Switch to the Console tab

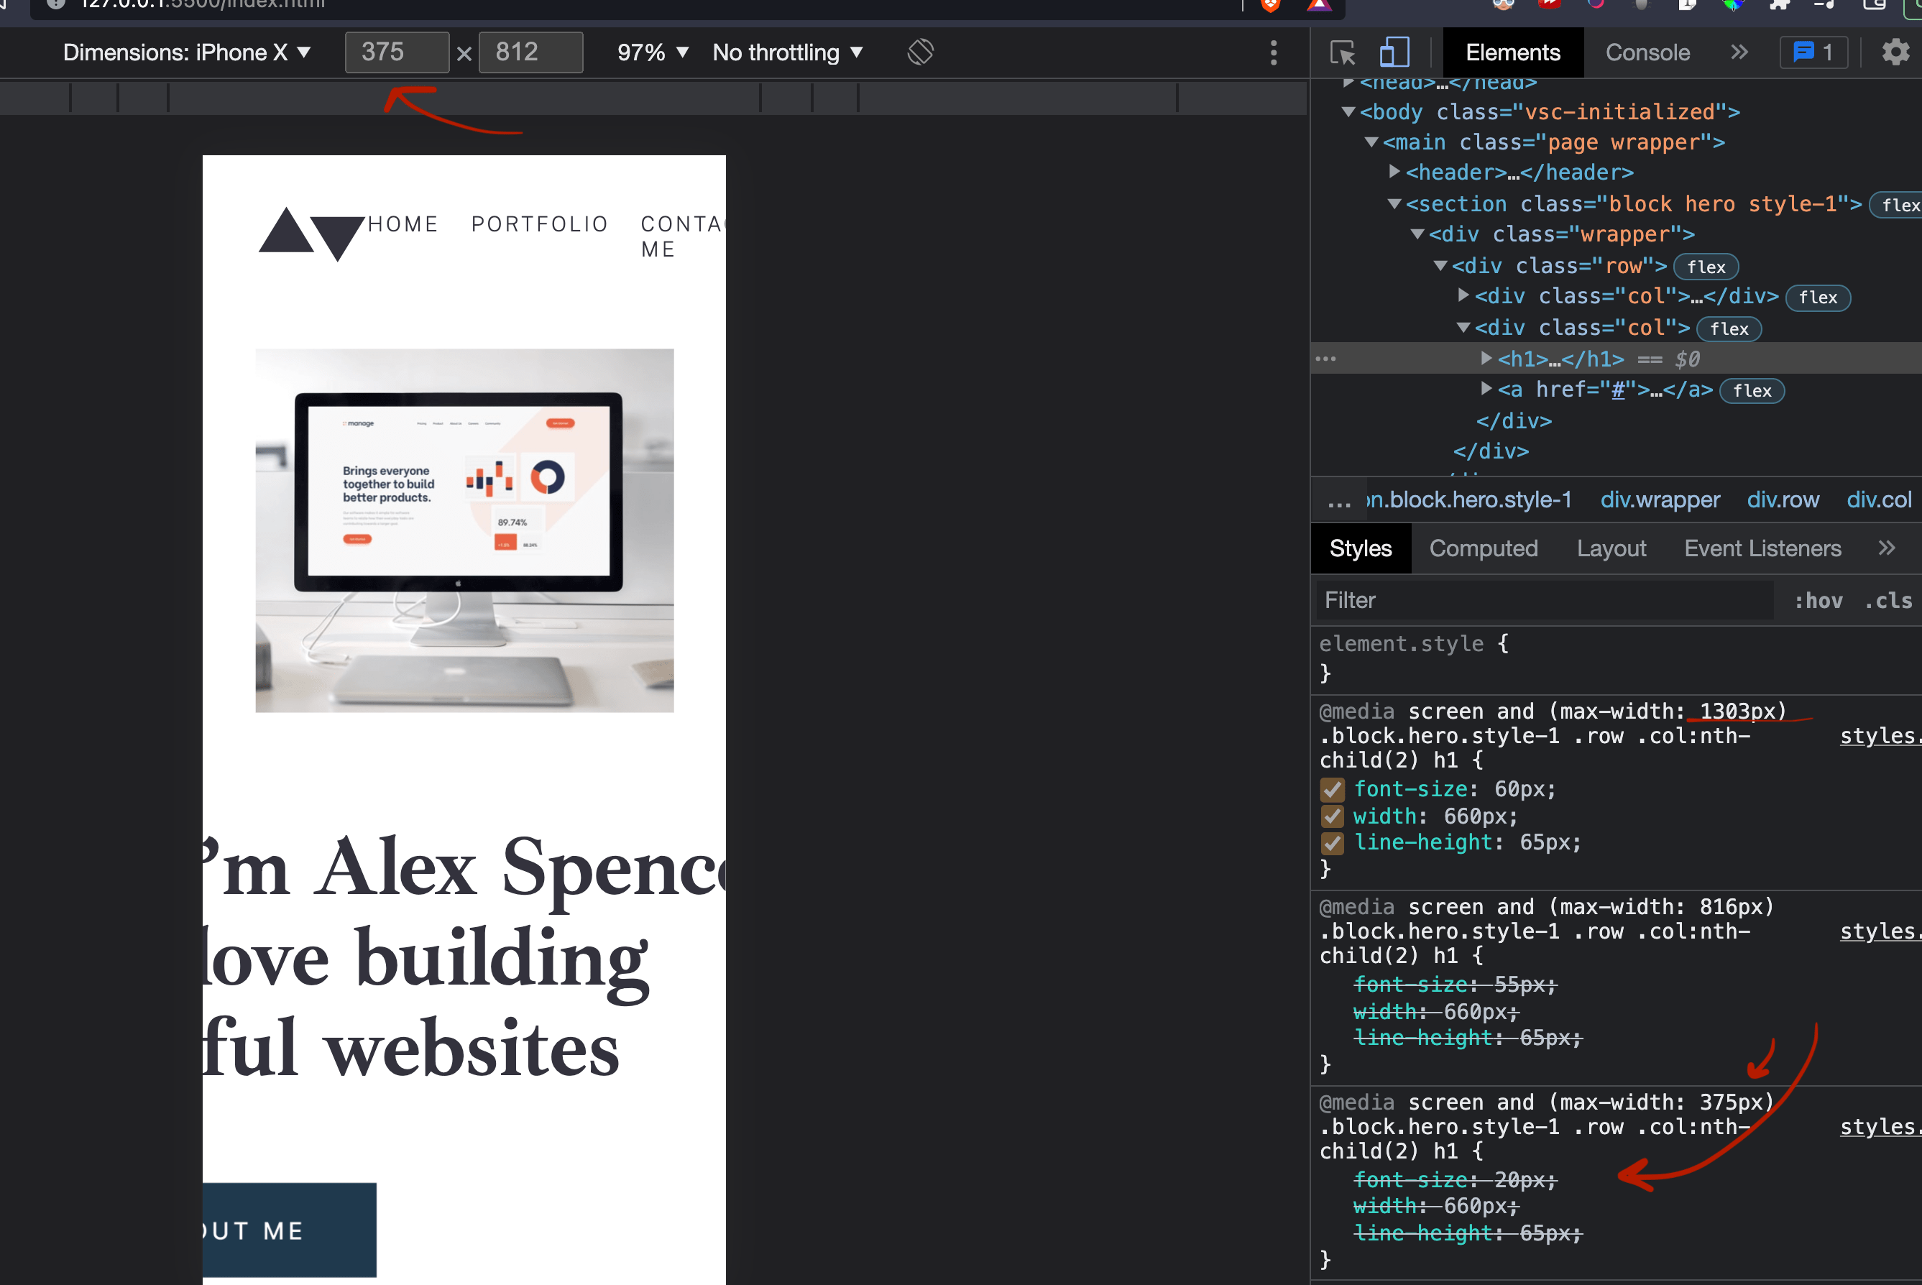[1647, 52]
